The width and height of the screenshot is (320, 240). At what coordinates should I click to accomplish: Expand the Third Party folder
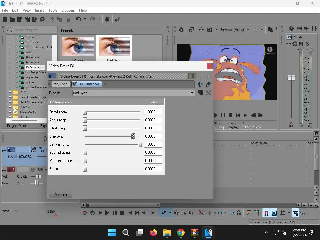10,112
